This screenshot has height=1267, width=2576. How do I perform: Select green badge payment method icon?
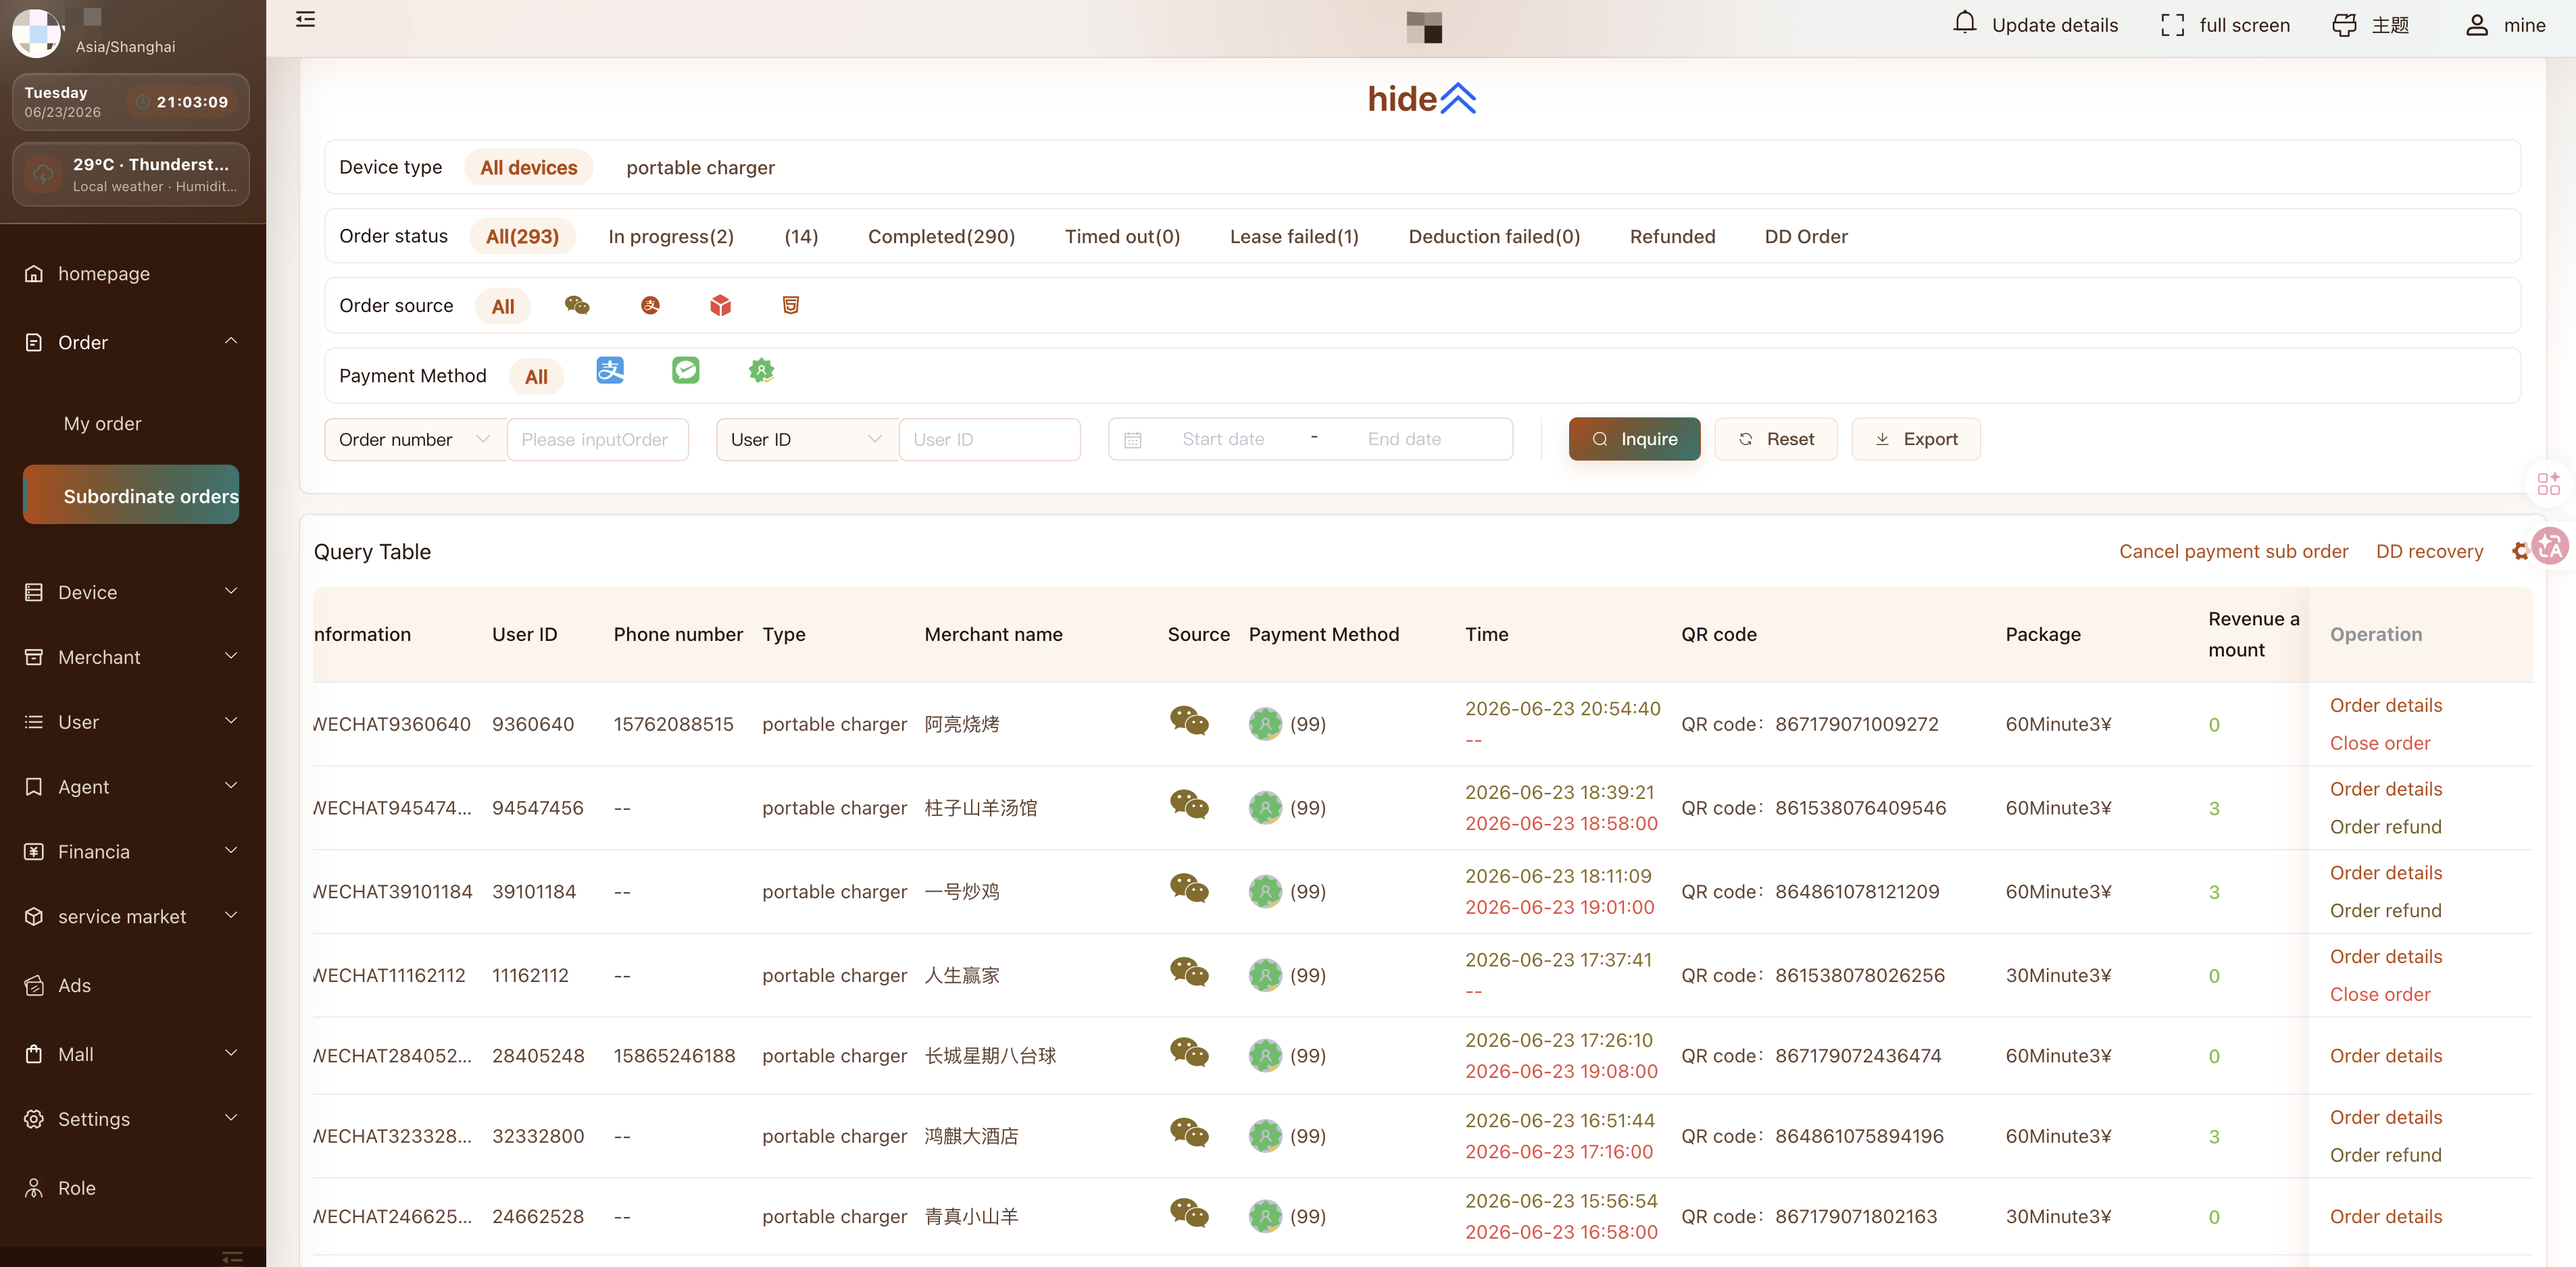(x=761, y=371)
